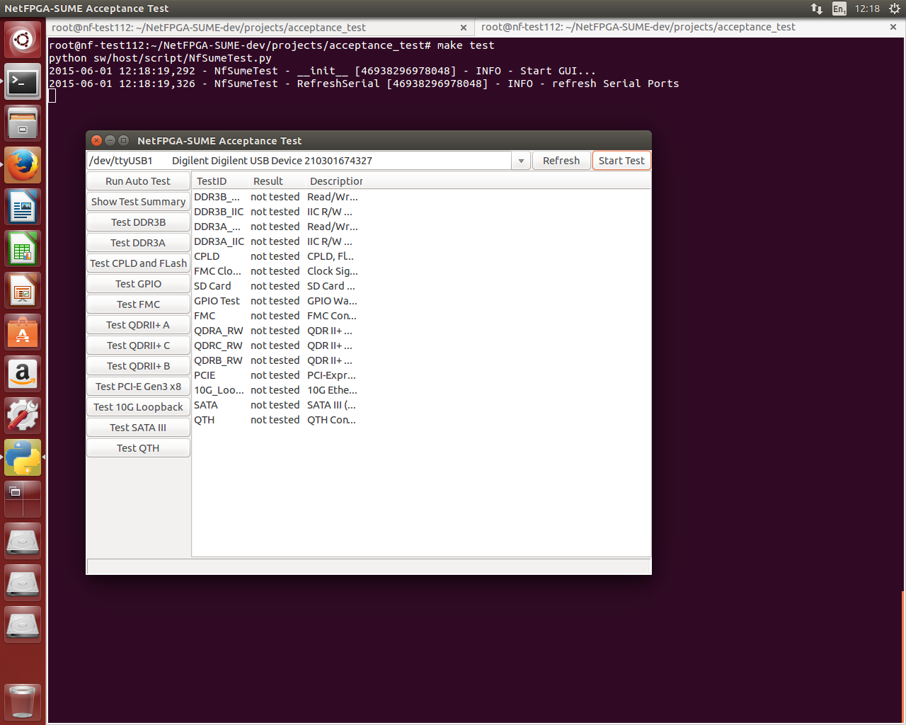Expand the serial port device dropdown

tap(521, 161)
